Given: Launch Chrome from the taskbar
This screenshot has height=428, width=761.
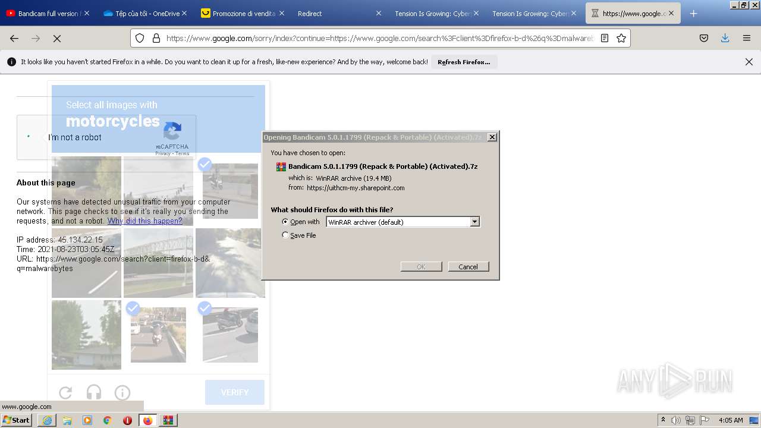Looking at the screenshot, I should pyautogui.click(x=108, y=420).
